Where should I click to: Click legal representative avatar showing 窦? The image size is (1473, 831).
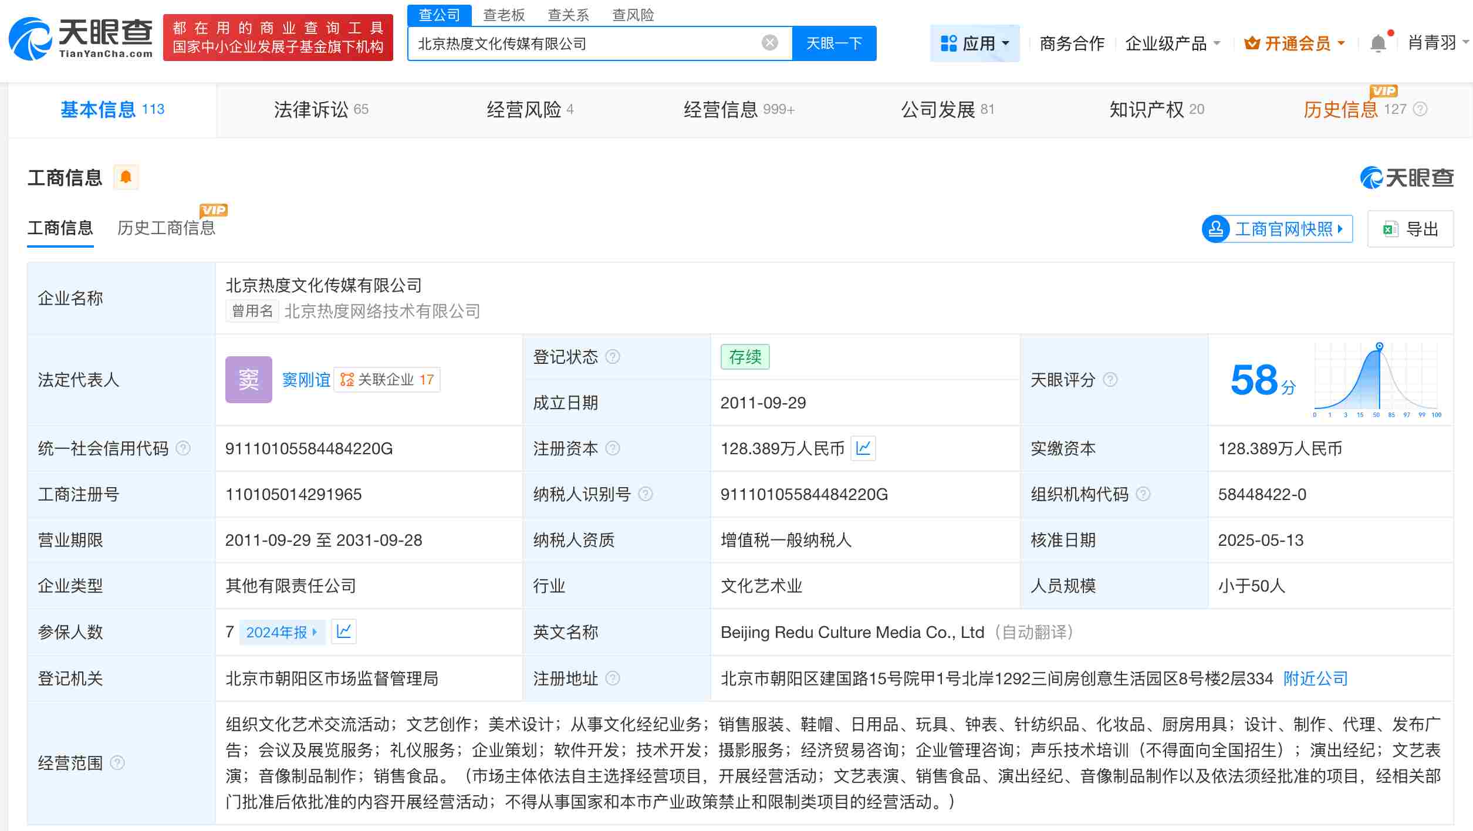[x=248, y=380]
